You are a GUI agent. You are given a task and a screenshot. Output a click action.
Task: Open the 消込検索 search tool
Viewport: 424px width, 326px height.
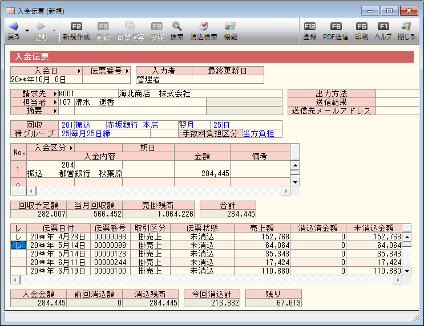203,27
